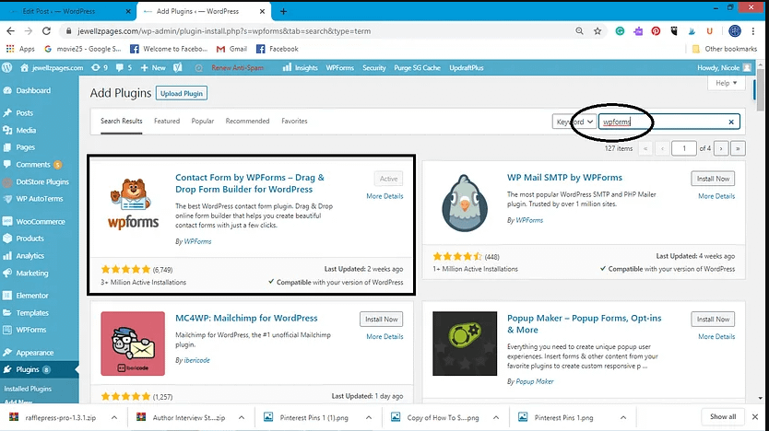Switch to the Popular plugins tab
This screenshot has width=769, height=431.
(x=203, y=121)
